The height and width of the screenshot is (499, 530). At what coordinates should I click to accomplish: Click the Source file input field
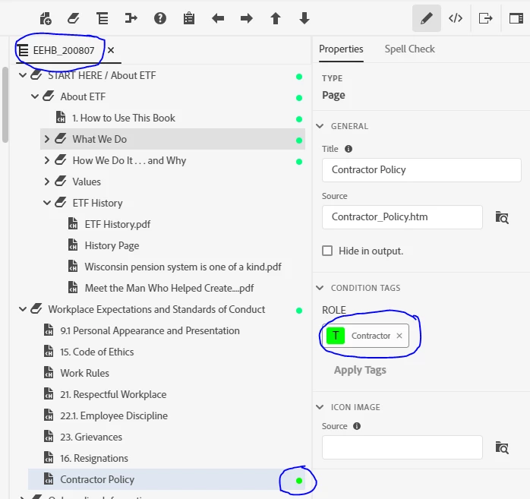(402, 217)
